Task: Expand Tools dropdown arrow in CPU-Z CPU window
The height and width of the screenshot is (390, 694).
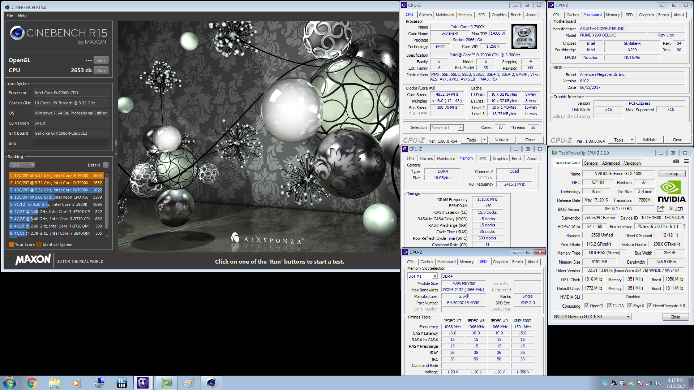Action: pyautogui.click(x=484, y=140)
